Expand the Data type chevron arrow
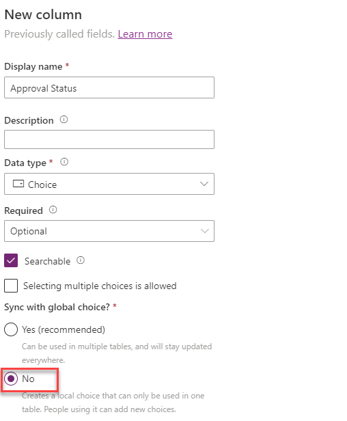This screenshot has width=347, height=421. (204, 184)
